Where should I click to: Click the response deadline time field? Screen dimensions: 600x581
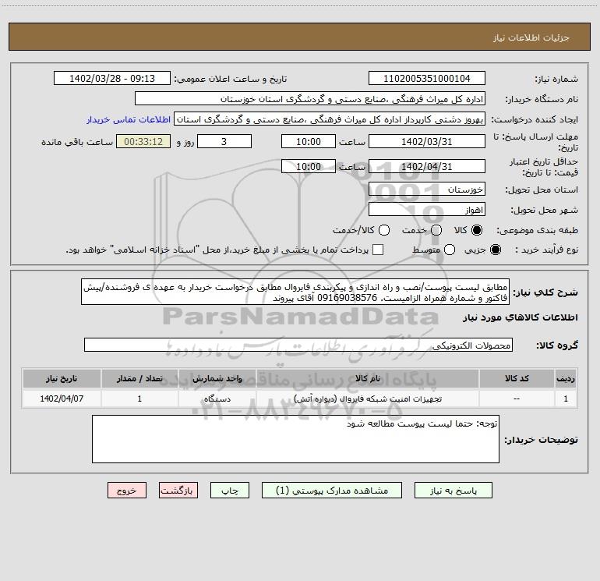309,141
